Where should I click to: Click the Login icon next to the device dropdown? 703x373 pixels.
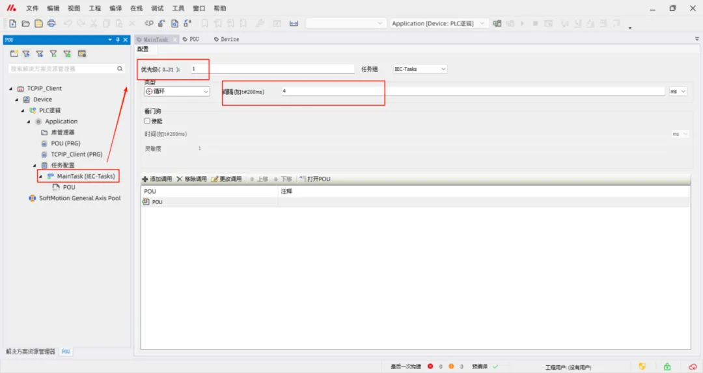497,23
